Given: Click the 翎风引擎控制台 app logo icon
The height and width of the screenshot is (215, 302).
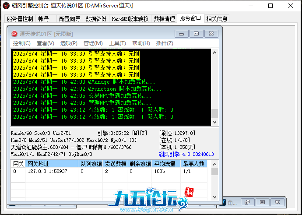Looking at the screenshot, I should 6,6.
